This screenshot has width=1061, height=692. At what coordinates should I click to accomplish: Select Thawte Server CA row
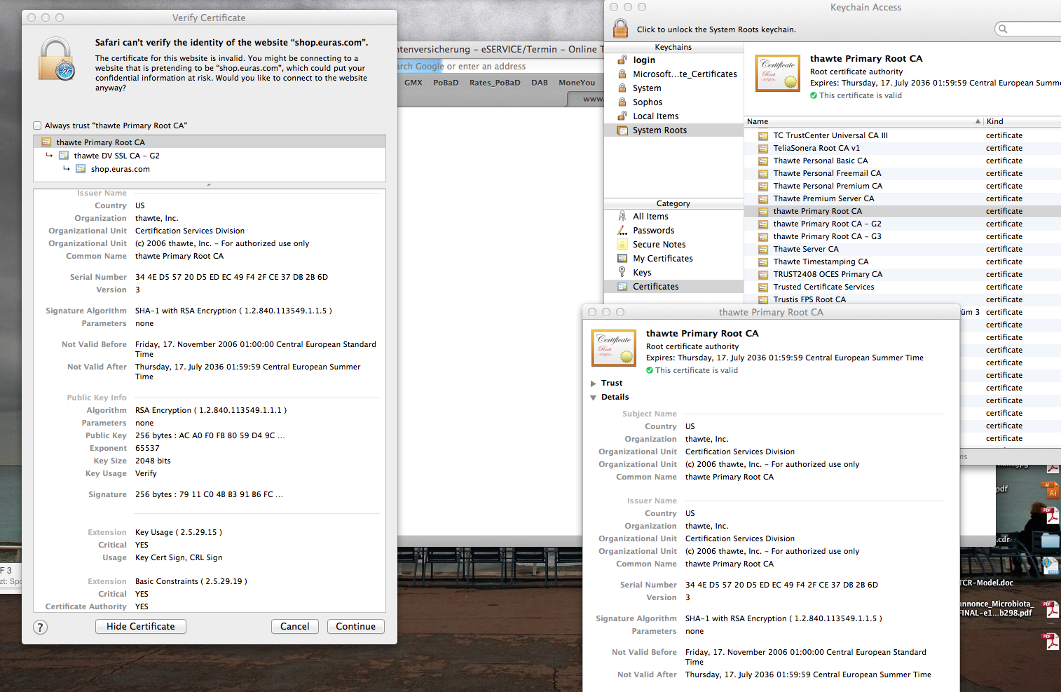903,249
